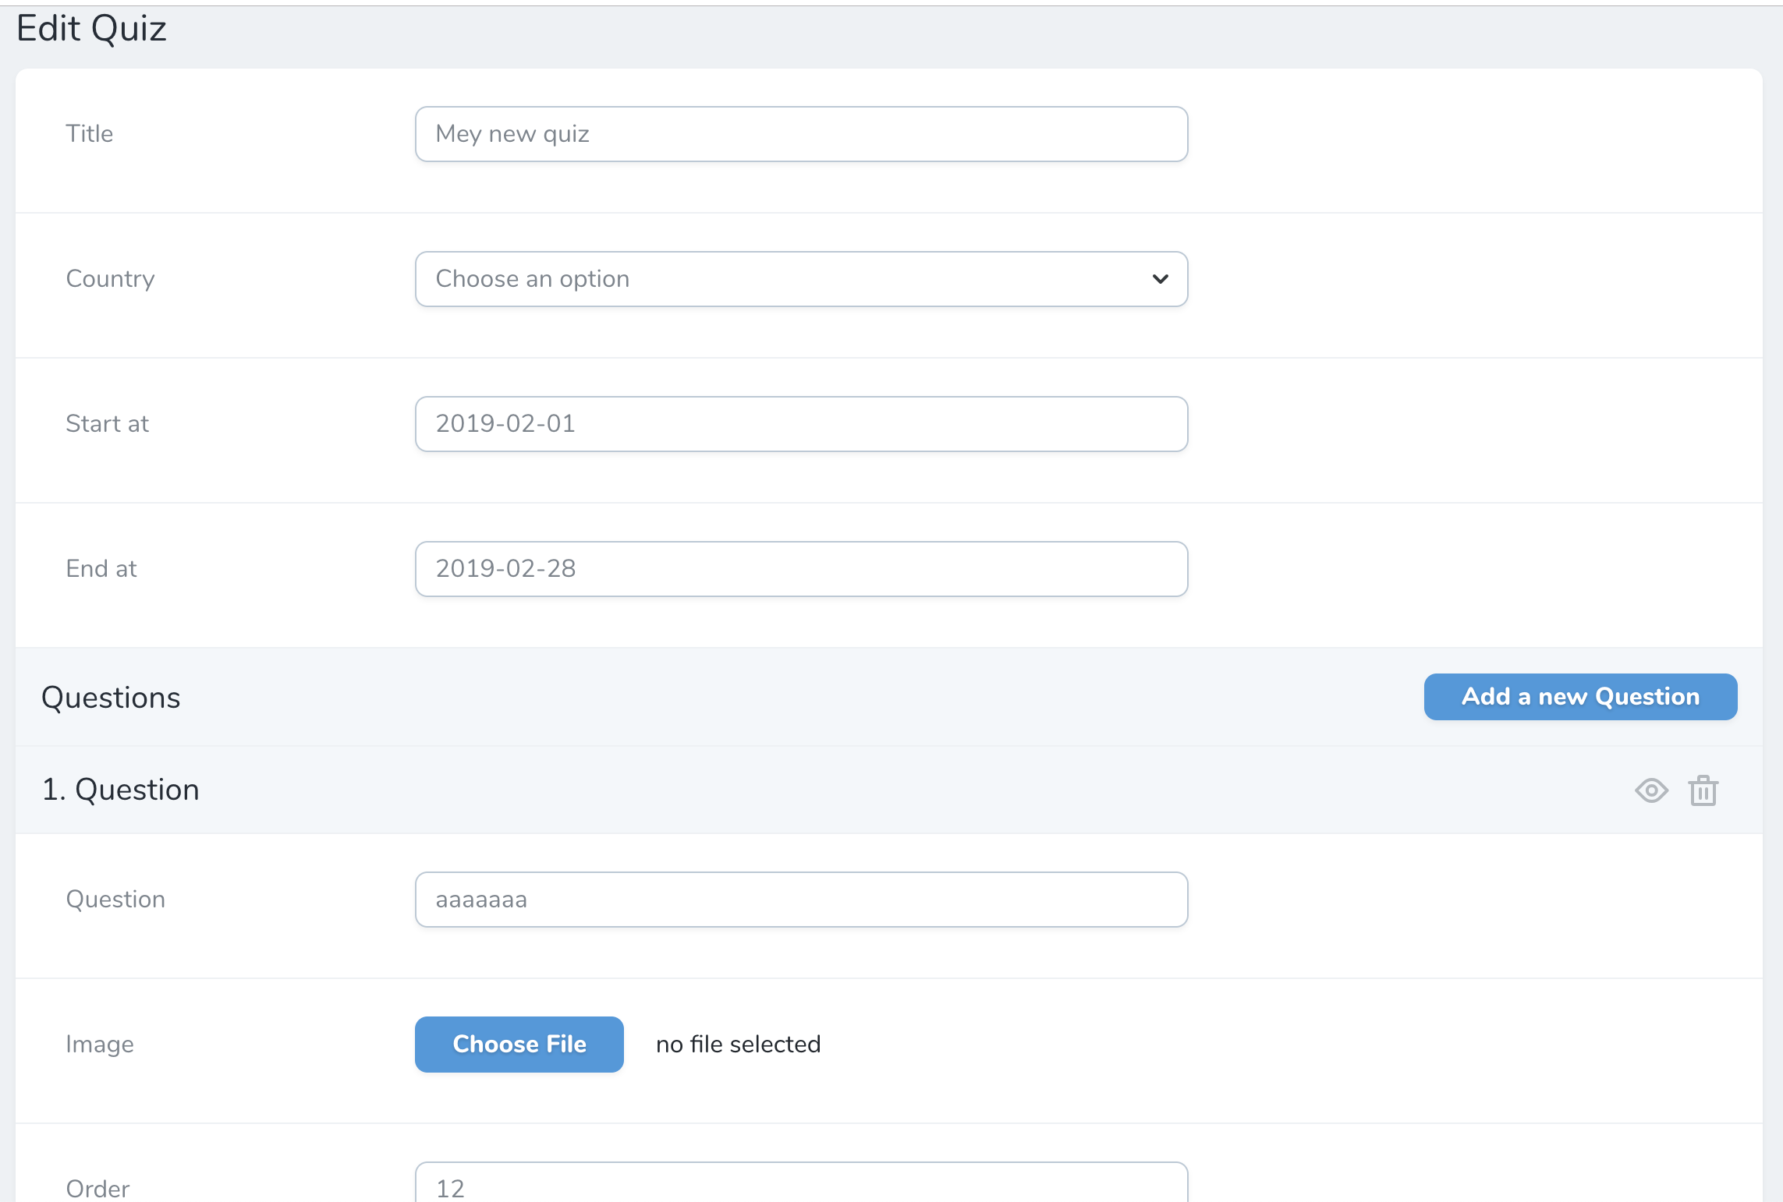1783x1202 pixels.
Task: Click the '1. Question' section header
Action: pyautogui.click(x=121, y=790)
